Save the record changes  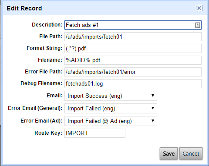tap(169, 154)
